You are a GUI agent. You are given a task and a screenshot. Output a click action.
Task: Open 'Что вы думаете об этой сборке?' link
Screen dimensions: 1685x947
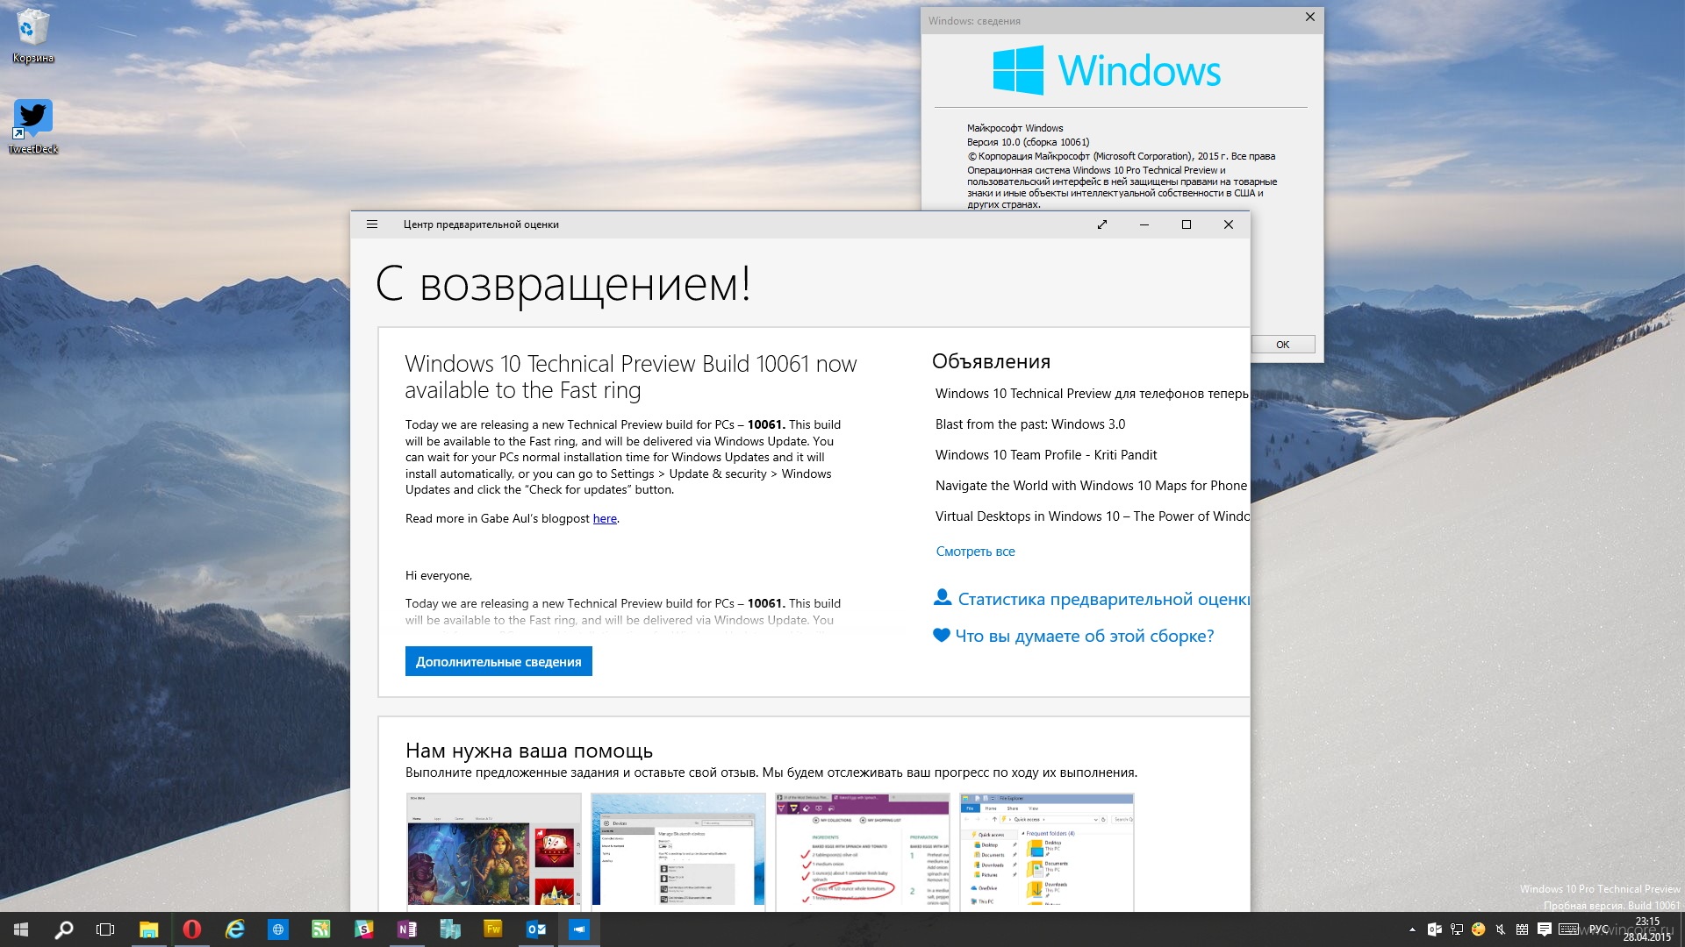point(1073,636)
